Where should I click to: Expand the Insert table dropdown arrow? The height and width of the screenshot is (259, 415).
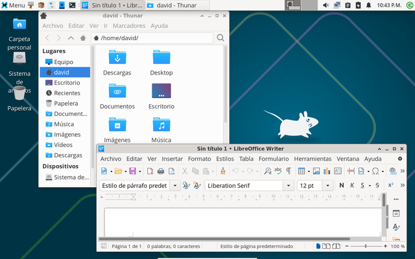309,172
